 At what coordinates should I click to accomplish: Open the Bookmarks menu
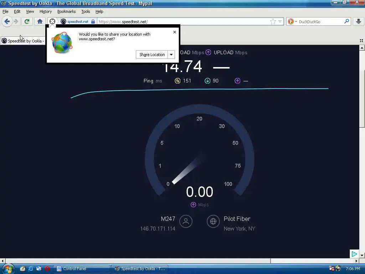point(66,11)
